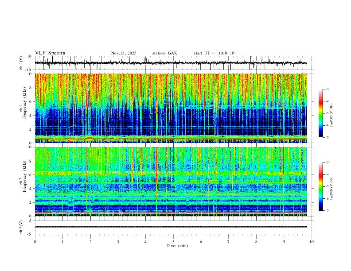Click the "ch.1(V)" waveform axis label

21,63
